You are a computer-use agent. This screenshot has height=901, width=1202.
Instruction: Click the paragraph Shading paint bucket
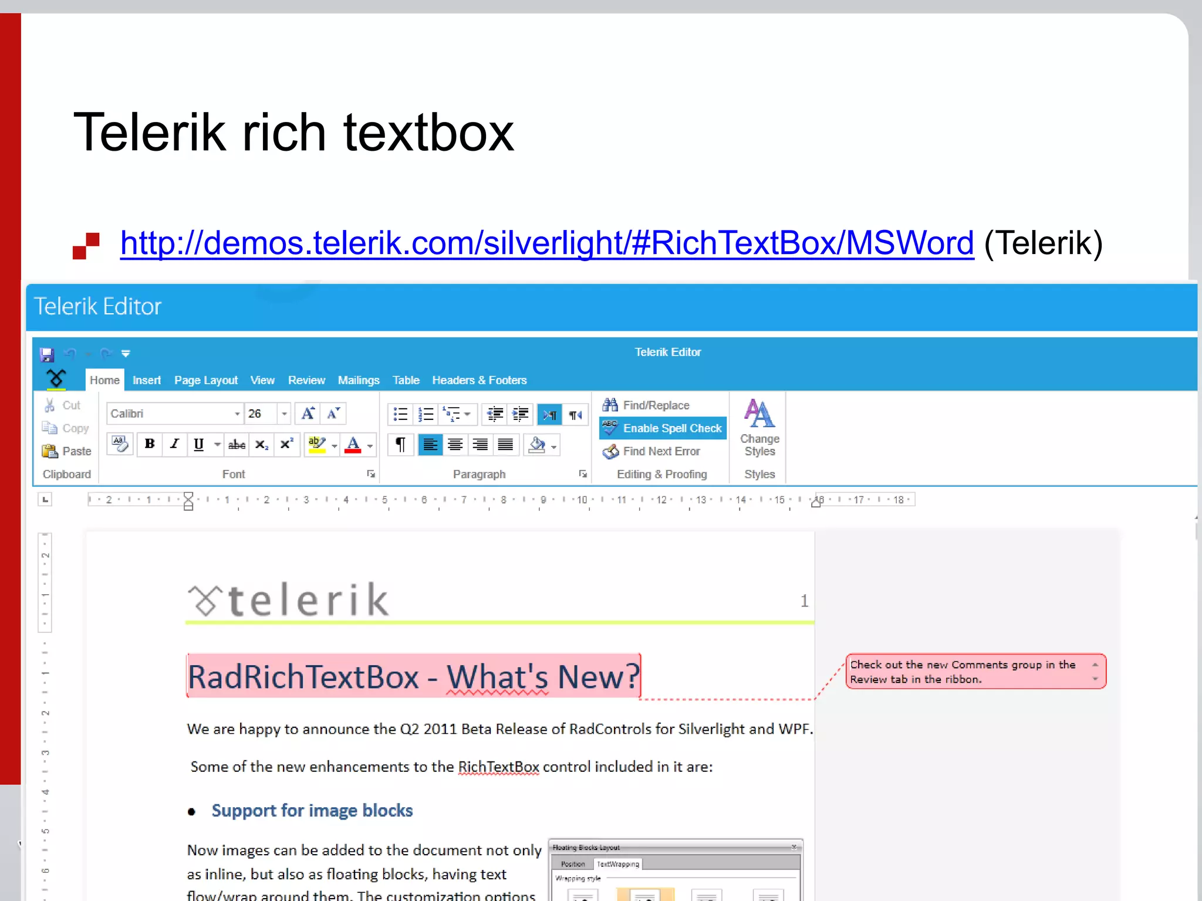(536, 445)
